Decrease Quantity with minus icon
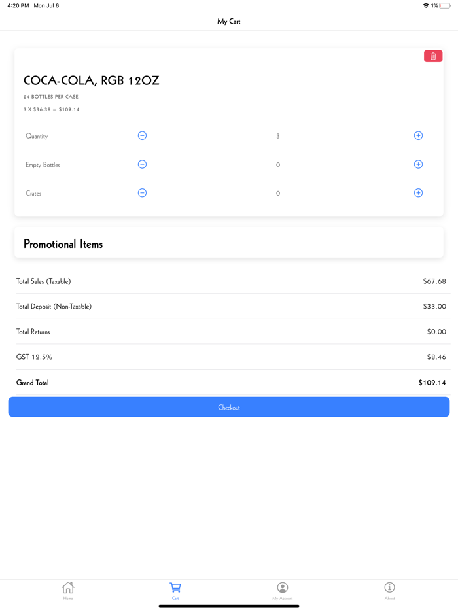 point(142,136)
